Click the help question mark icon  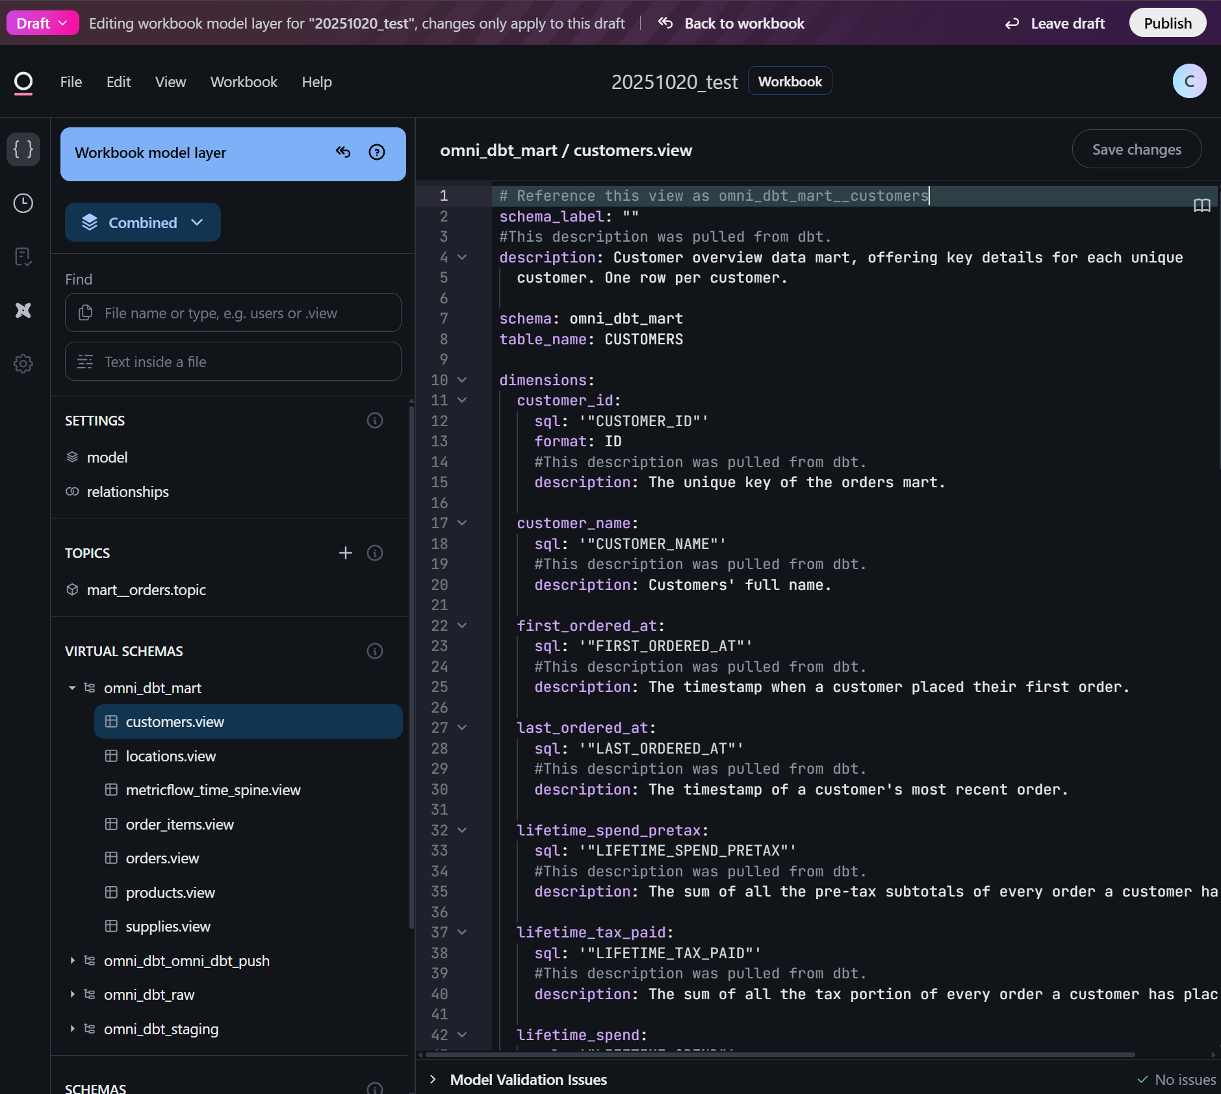click(377, 153)
